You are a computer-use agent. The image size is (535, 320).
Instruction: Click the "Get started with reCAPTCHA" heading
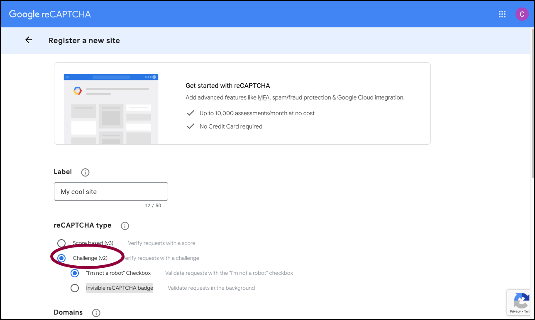(x=228, y=86)
